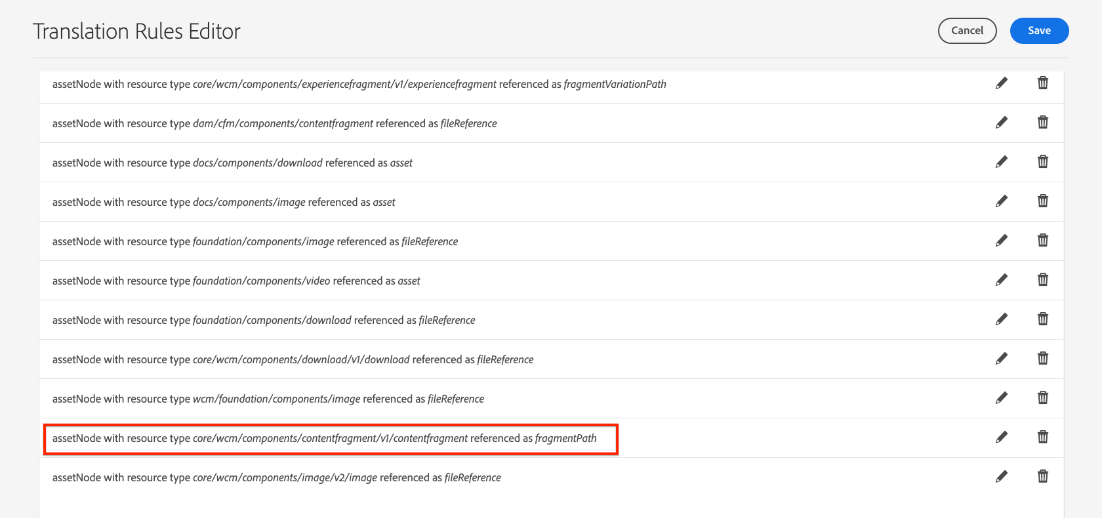Edit the foundation/components/video rule
The height and width of the screenshot is (518, 1102).
pos(1002,280)
